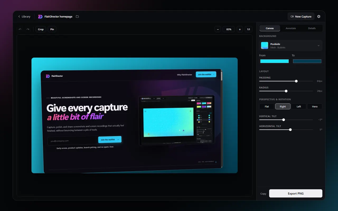Image resolution: width=338 pixels, height=211 pixels.
Task: Adjust the Radius slider handle
Action: (x=286, y=91)
